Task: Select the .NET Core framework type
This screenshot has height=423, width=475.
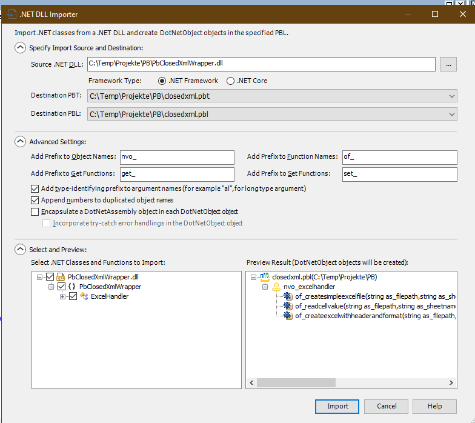Action: tap(231, 81)
